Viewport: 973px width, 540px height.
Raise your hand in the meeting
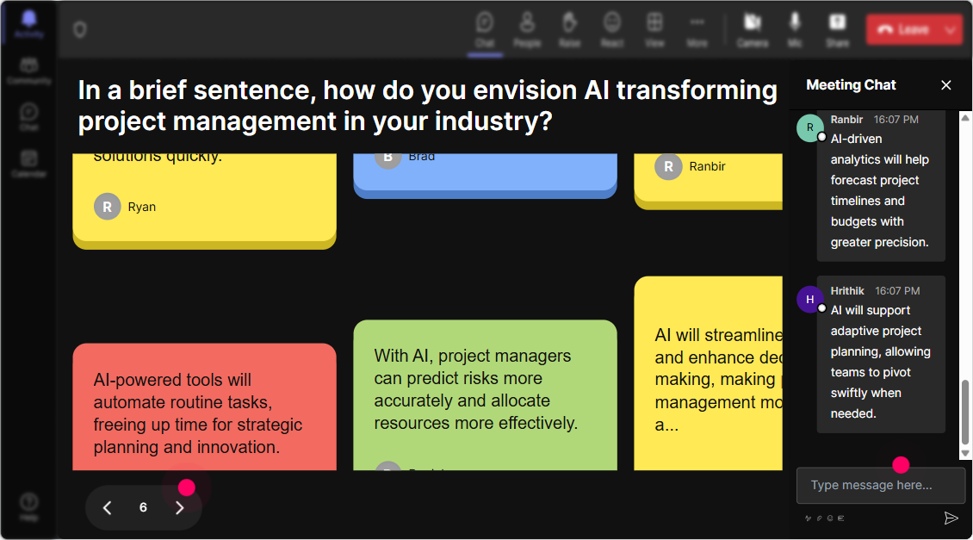(x=570, y=30)
